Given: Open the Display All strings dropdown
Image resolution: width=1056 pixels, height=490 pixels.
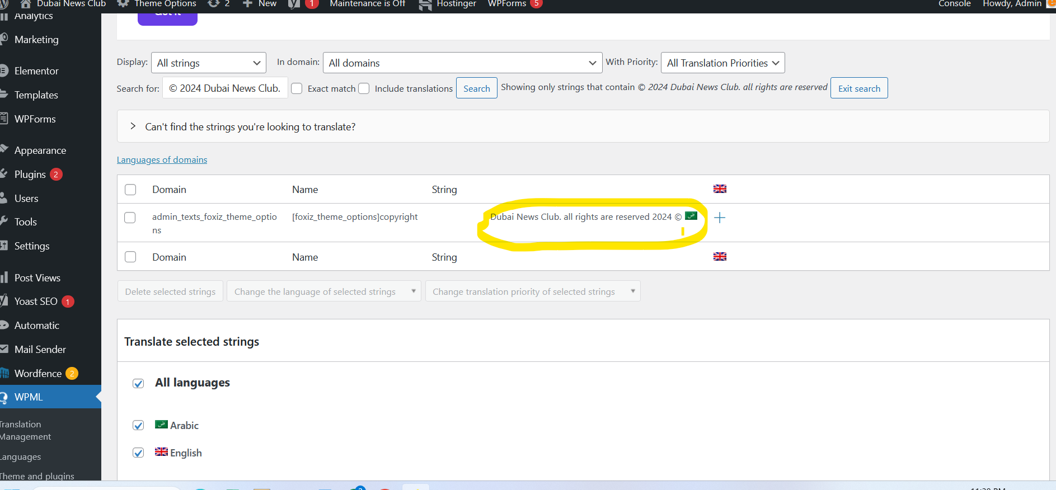Looking at the screenshot, I should click(208, 63).
